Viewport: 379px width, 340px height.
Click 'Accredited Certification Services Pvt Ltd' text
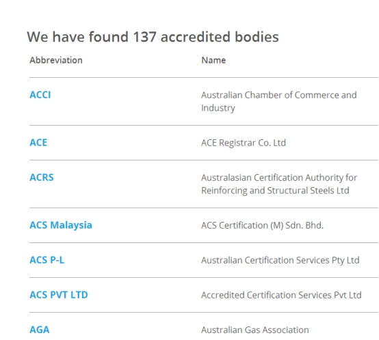[x=281, y=295]
